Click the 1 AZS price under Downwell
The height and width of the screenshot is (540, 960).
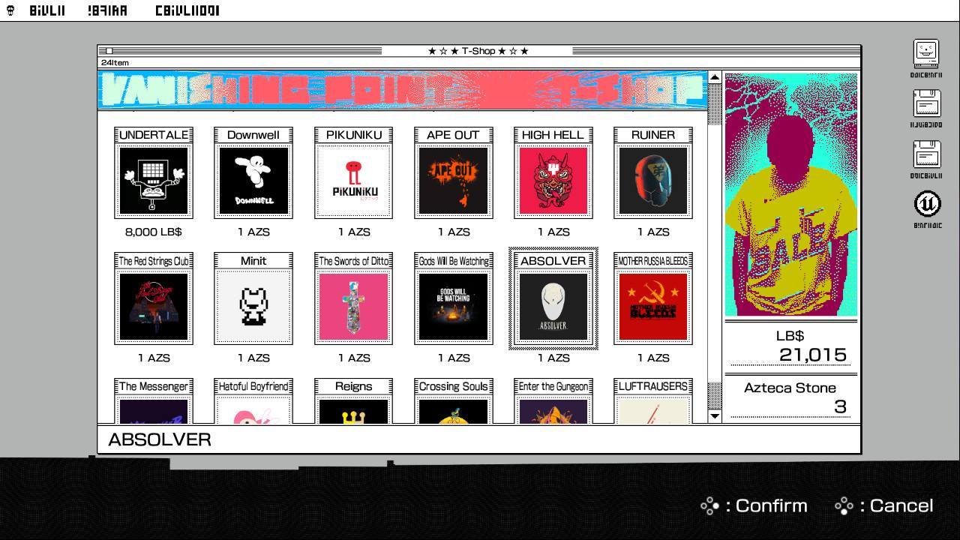point(253,232)
